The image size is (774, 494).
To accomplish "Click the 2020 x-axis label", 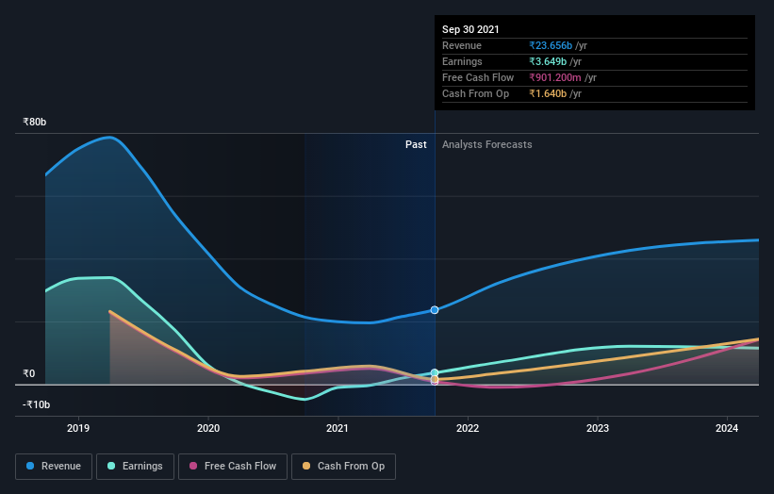I will coord(208,428).
